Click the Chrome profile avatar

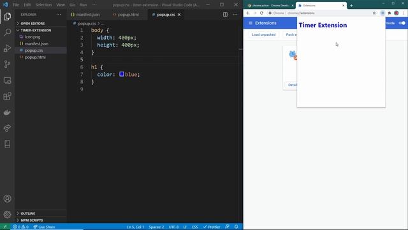(397, 13)
